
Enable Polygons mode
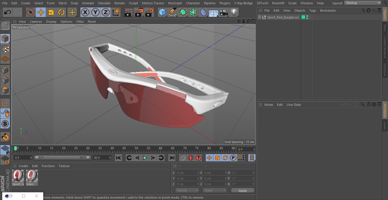pyautogui.click(x=5, y=90)
